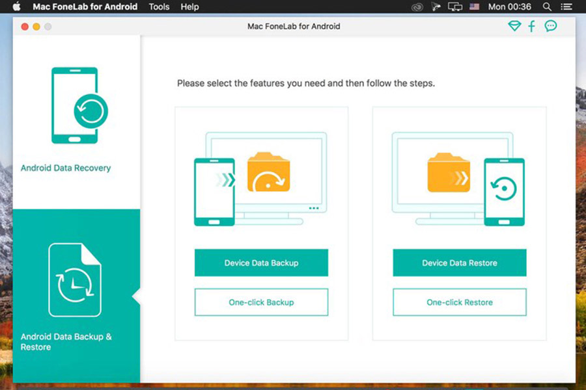Open the Help menu
This screenshot has height=390, width=586.
tap(189, 6)
